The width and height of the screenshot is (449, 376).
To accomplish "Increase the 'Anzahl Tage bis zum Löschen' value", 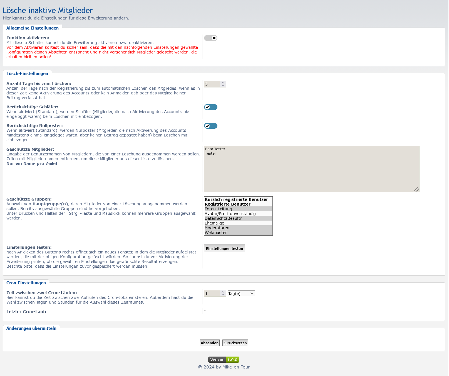I will click(x=223, y=83).
